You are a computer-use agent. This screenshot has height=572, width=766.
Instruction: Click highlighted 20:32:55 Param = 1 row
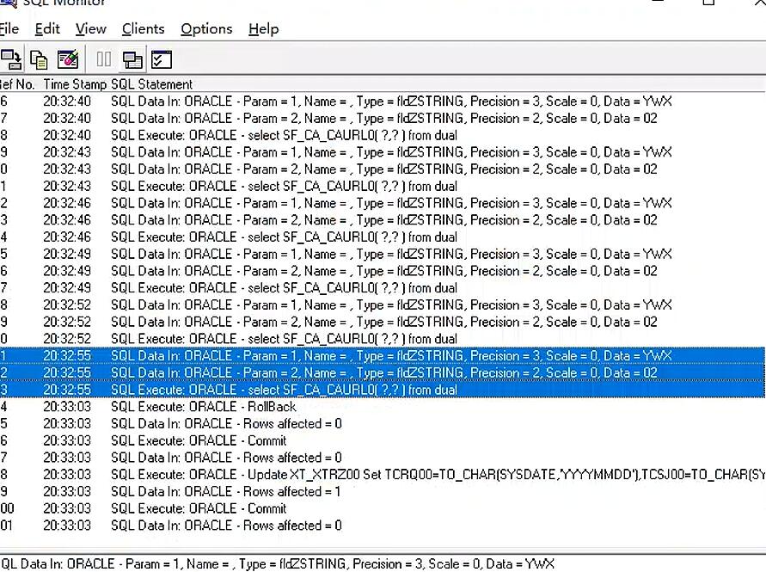(x=383, y=355)
